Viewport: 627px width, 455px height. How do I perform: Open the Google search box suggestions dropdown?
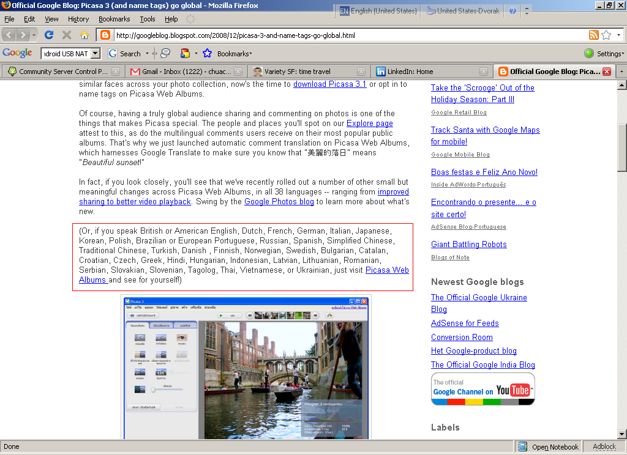point(96,53)
